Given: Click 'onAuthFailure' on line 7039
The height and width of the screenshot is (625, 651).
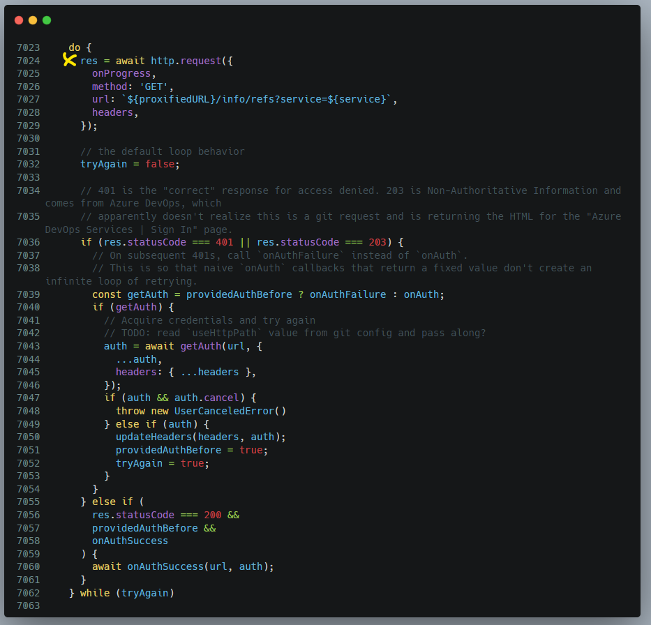Looking at the screenshot, I should point(348,294).
